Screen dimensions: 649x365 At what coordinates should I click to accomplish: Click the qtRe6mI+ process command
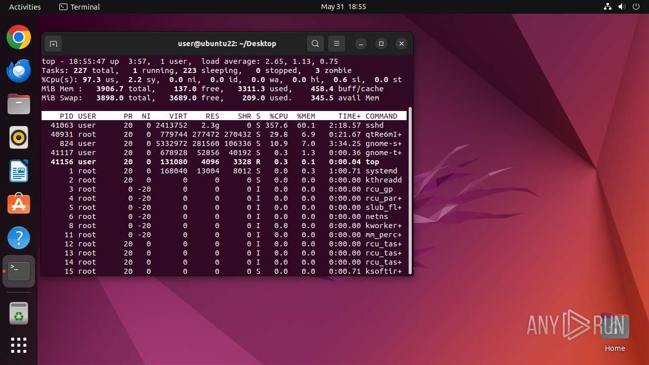[x=383, y=134]
